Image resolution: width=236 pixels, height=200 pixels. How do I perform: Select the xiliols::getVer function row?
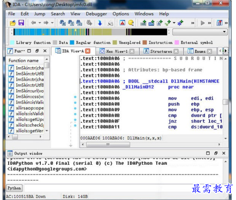(x=26, y=131)
